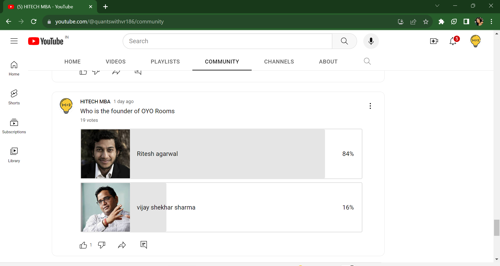The height and width of the screenshot is (266, 500).
Task: Open Shorts in the sidebar
Action: [x=14, y=97]
